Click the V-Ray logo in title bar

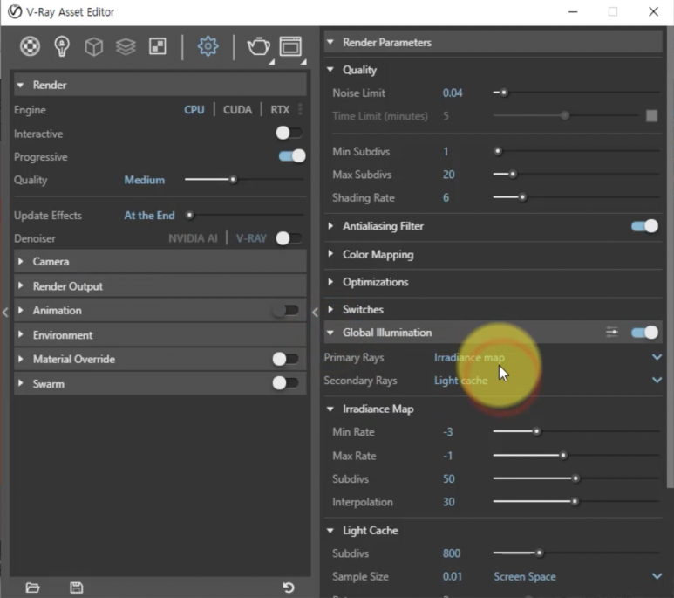(15, 11)
